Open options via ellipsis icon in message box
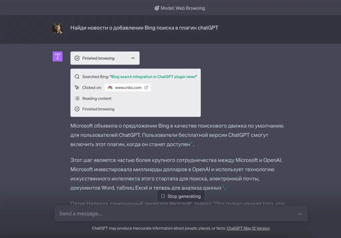The width and height of the screenshot is (341, 238). 300,214
